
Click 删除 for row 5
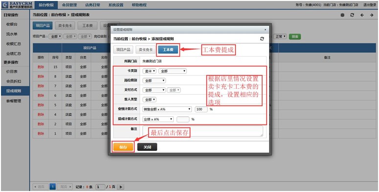[x=41, y=105]
